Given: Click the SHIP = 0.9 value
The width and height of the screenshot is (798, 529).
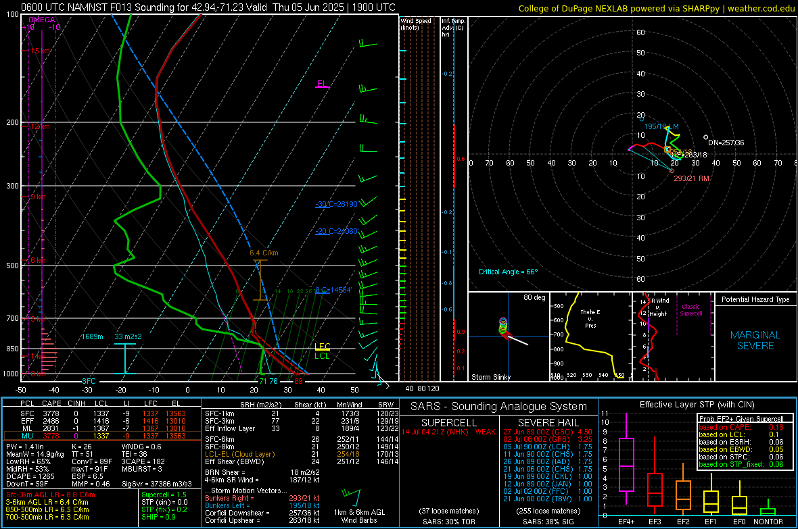Looking at the screenshot, I should pos(158,517).
